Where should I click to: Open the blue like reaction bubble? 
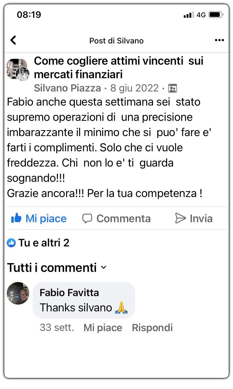tap(11, 242)
